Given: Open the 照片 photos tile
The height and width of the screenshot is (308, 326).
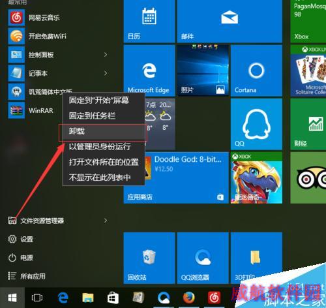Looking at the screenshot, I should (203, 70).
